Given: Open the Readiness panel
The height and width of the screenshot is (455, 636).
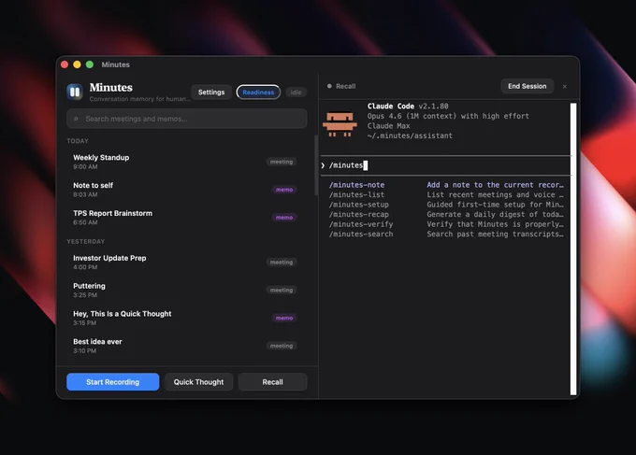Looking at the screenshot, I should tap(258, 92).
